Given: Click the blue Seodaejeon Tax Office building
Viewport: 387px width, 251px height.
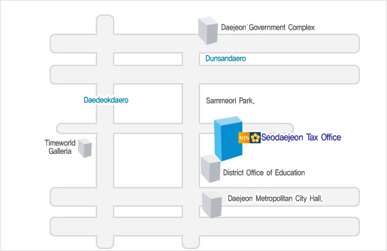Looking at the screenshot, I should [228, 139].
